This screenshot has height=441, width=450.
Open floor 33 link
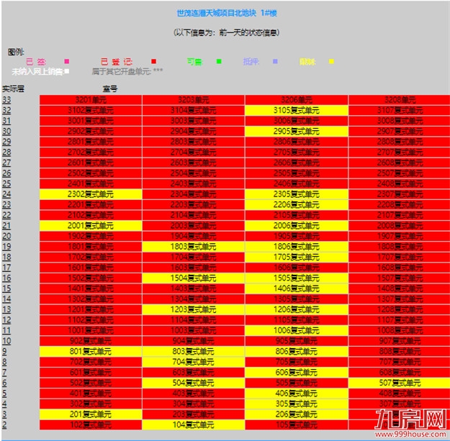pyautogui.click(x=6, y=99)
